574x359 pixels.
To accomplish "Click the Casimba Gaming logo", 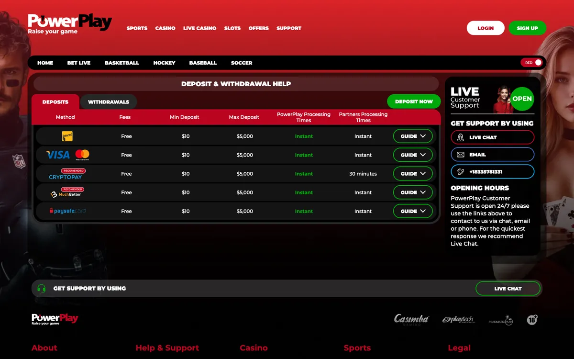I will [411, 320].
